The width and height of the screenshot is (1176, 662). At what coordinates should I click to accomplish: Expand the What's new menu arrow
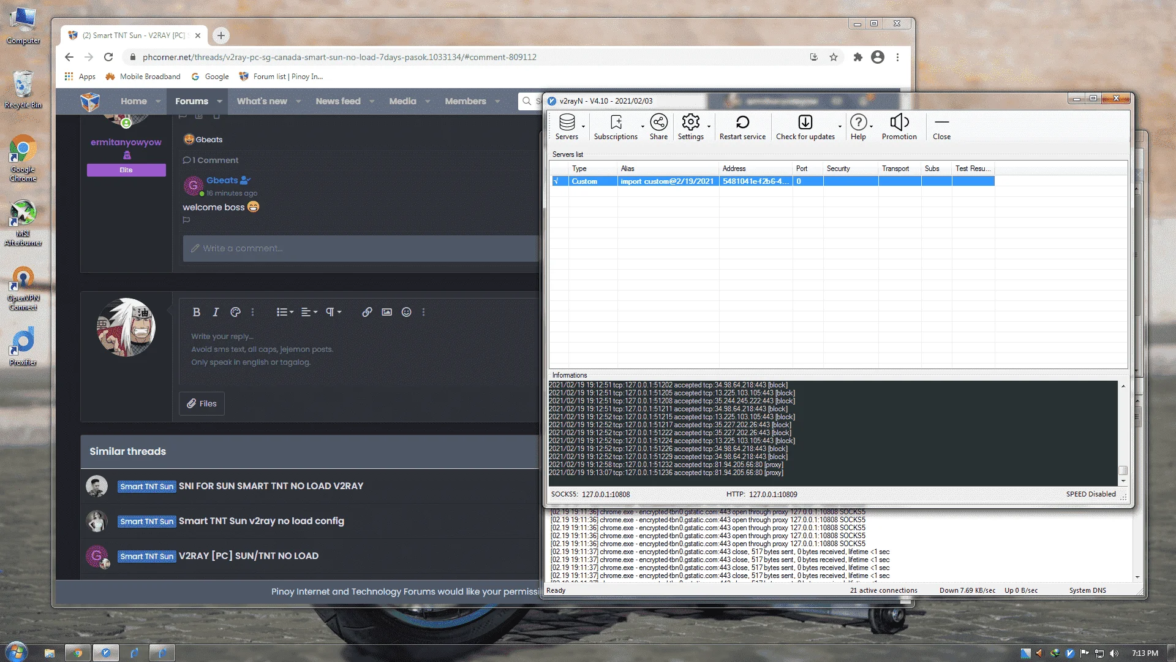298,101
